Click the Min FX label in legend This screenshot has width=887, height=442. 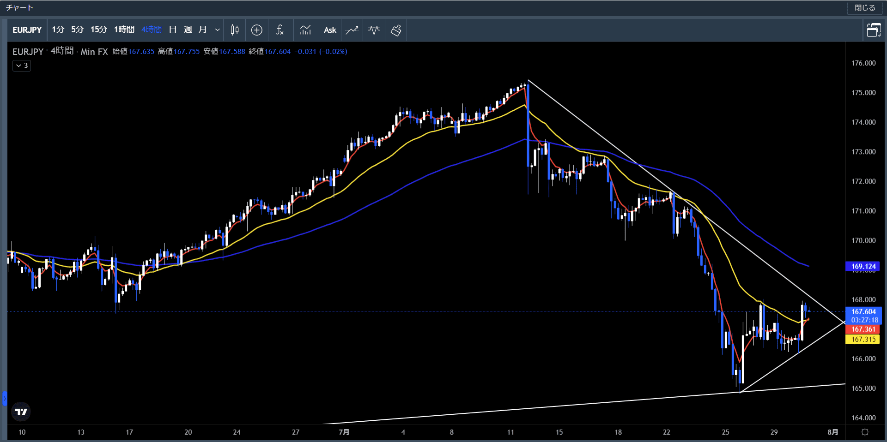coord(94,52)
